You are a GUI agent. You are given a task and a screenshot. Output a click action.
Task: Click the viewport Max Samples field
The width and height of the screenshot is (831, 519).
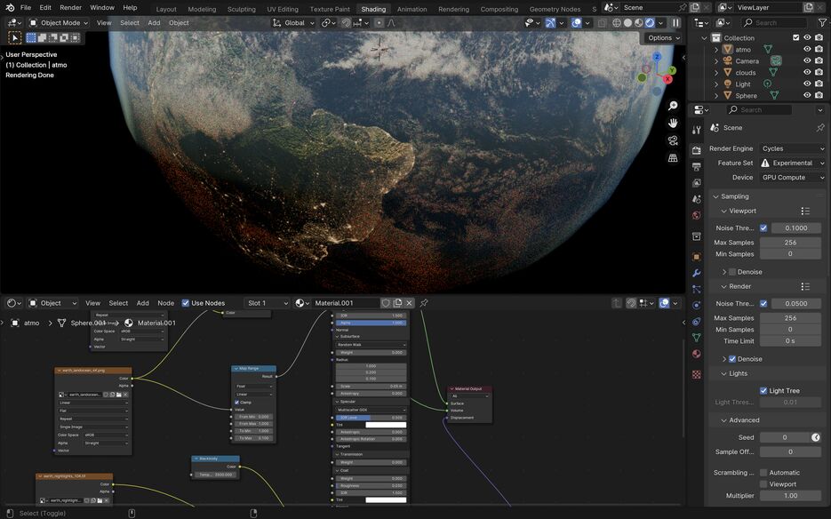pos(789,243)
